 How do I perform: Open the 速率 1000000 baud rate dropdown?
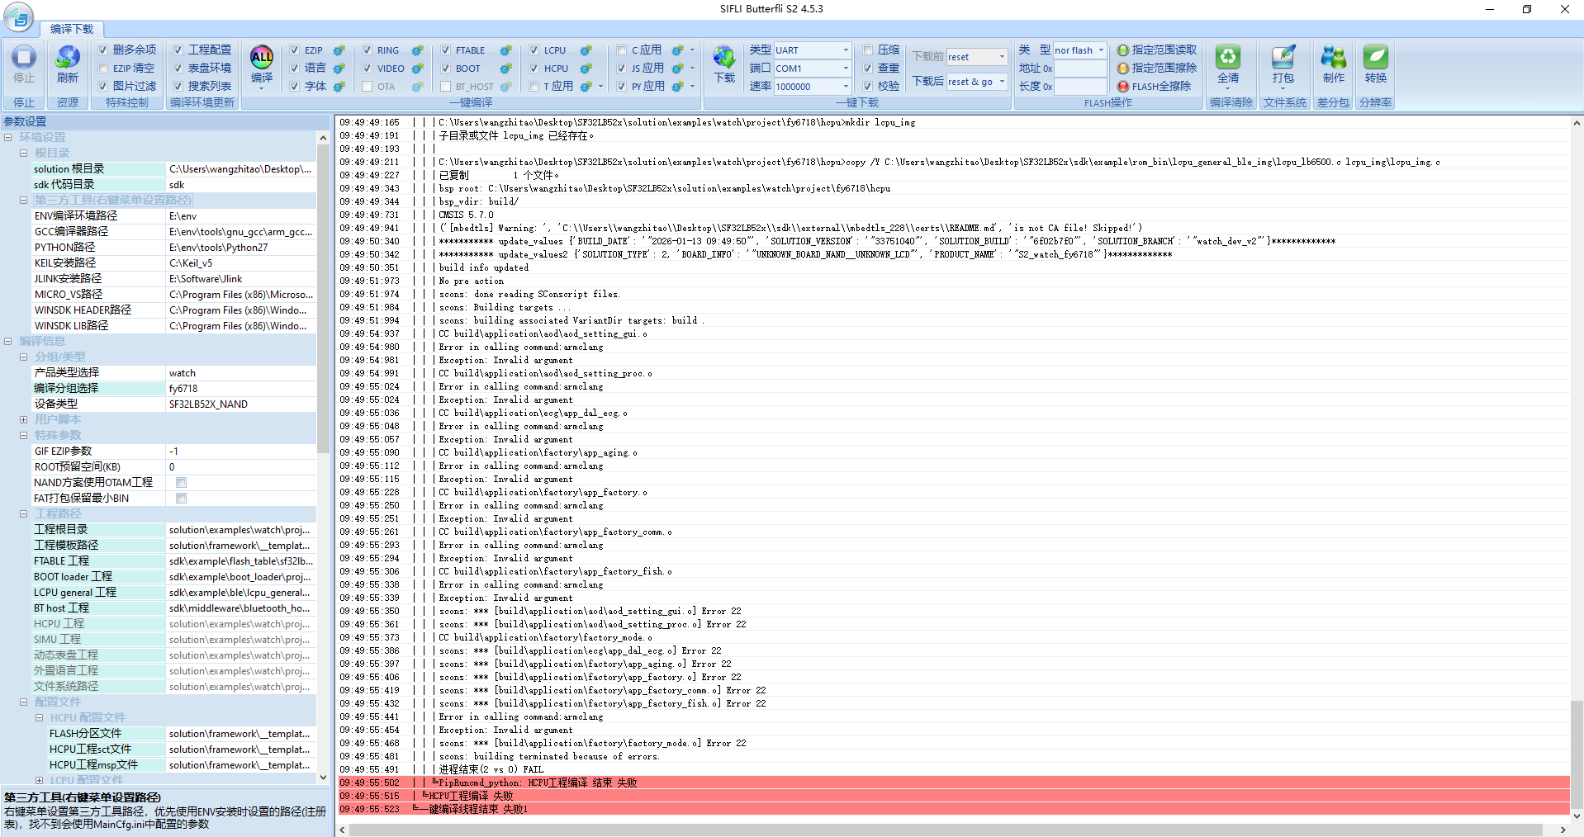(845, 87)
